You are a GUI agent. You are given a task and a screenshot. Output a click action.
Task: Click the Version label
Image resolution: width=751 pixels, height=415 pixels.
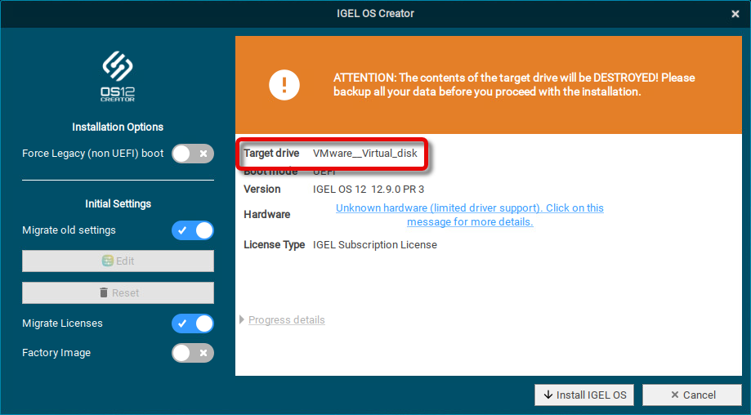click(x=262, y=189)
